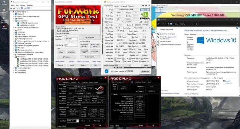Viewport: 240px width, 129px height.
Task: Take GPU-Z screenshot with camera icon
Action: point(143,5)
